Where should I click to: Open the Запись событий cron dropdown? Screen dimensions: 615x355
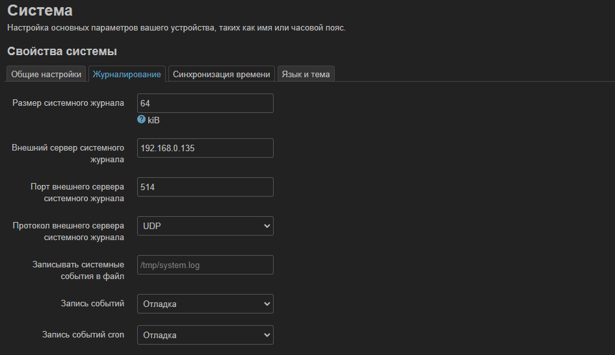click(x=205, y=335)
